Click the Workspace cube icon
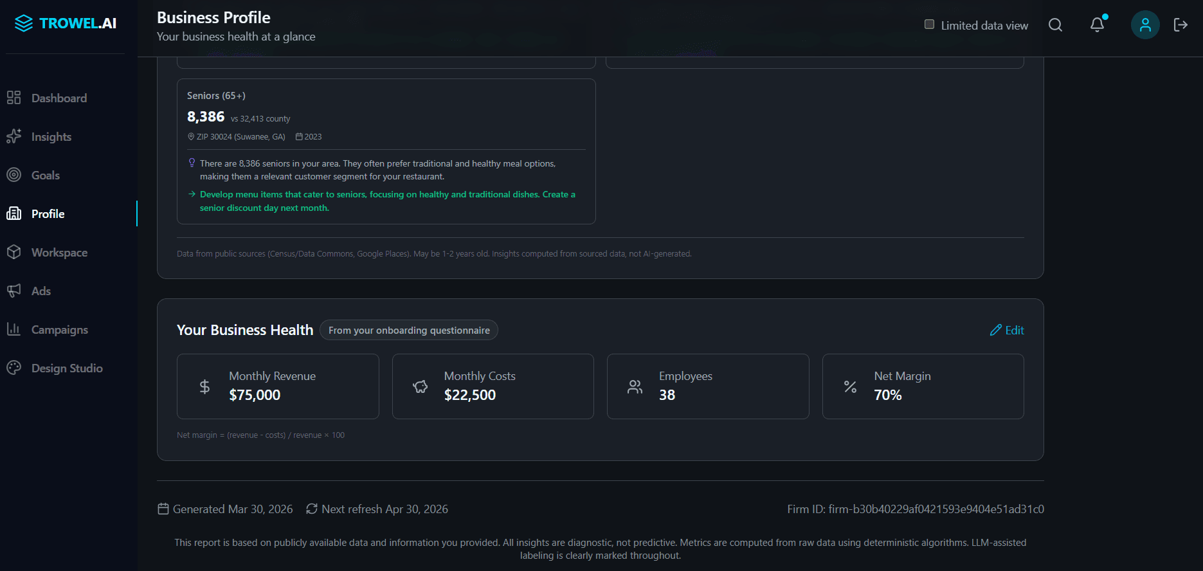Screen dimensions: 1203x571 click(x=14, y=252)
